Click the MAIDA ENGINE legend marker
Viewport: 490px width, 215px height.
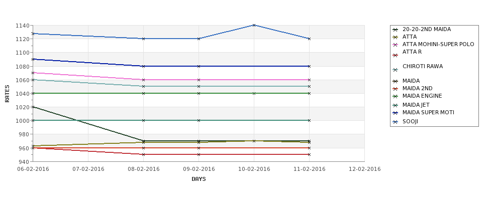[396, 96]
